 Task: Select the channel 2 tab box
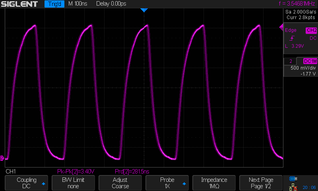coord(291,61)
